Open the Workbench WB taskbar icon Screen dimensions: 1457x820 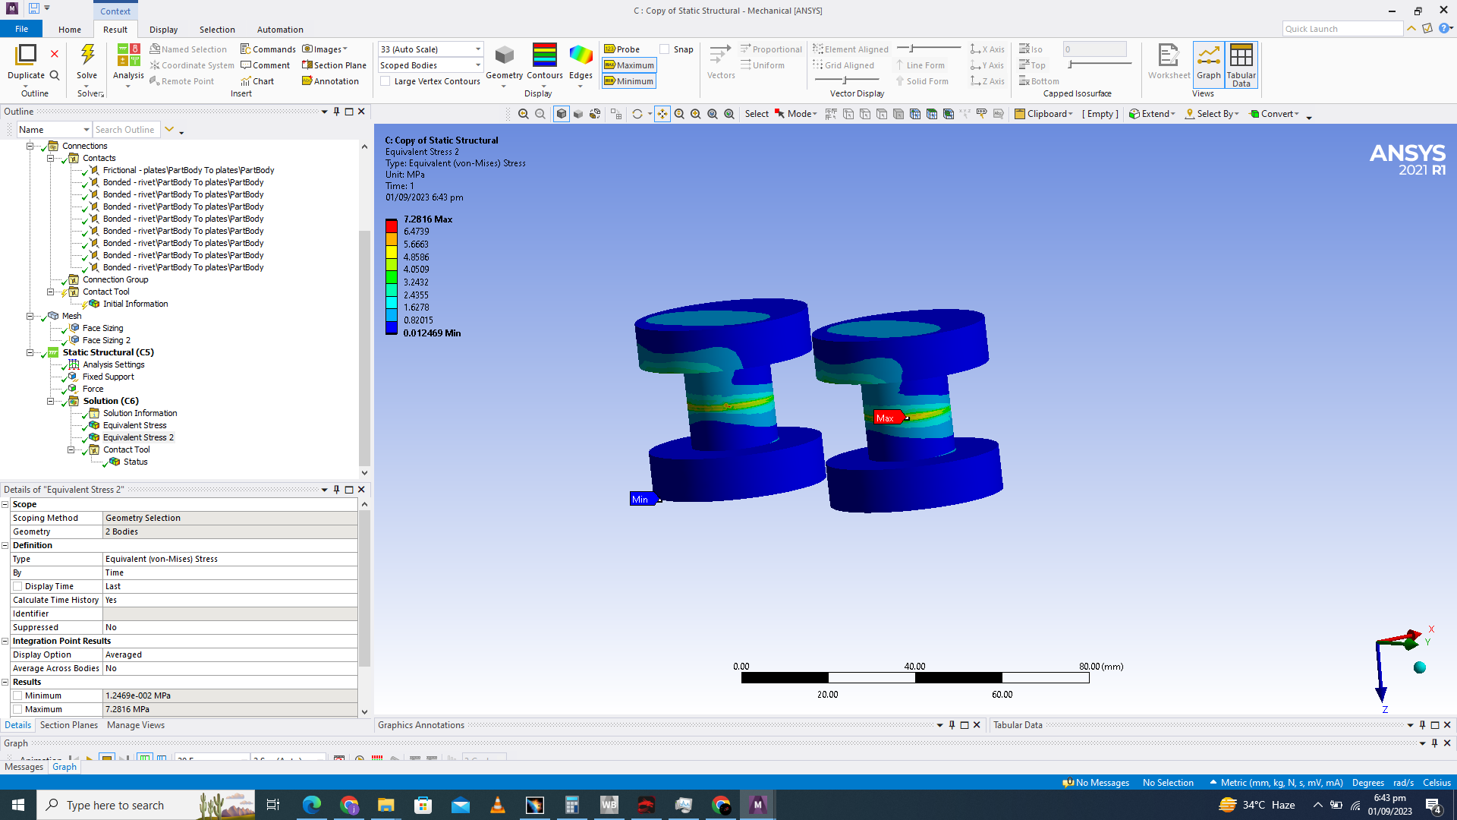coord(609,805)
